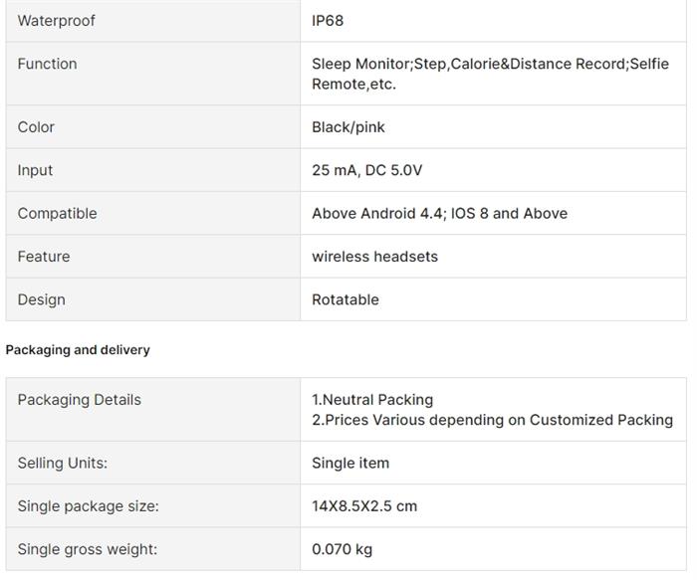Screen dimensions: 697x580
Task: Select the 25 mA, DC 5.0V value
Action: (366, 170)
